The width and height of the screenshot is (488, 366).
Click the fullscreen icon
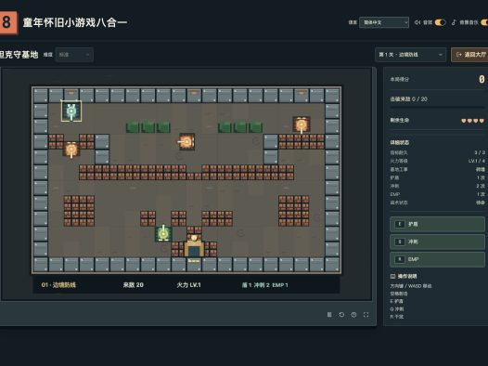(366, 315)
